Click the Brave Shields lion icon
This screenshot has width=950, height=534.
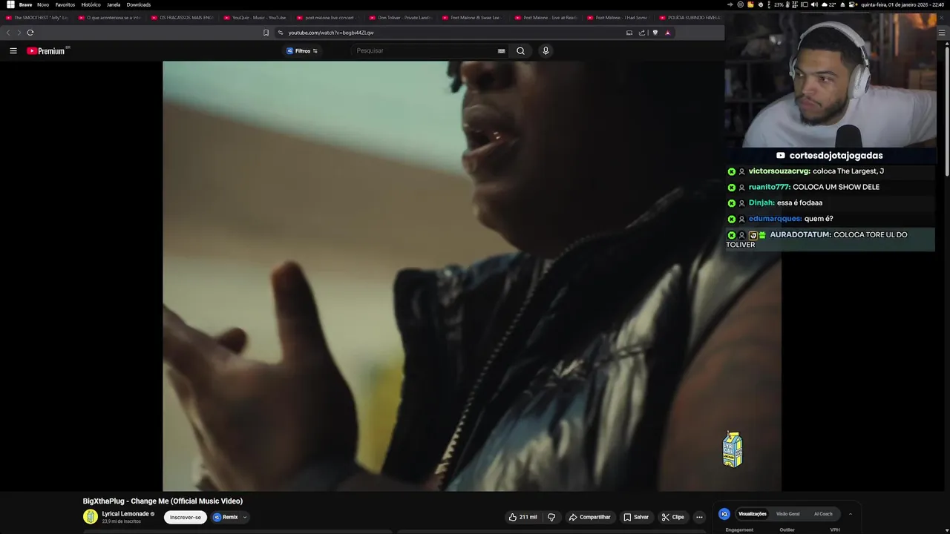pos(655,33)
